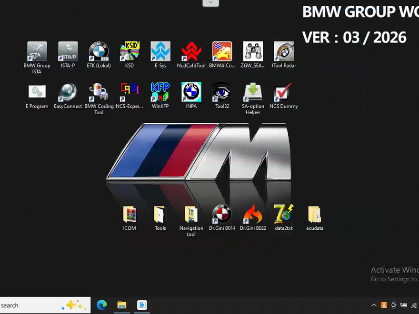Viewport: 419px width, 314px height.
Task: Click the taskbar search box
Action: (29, 305)
